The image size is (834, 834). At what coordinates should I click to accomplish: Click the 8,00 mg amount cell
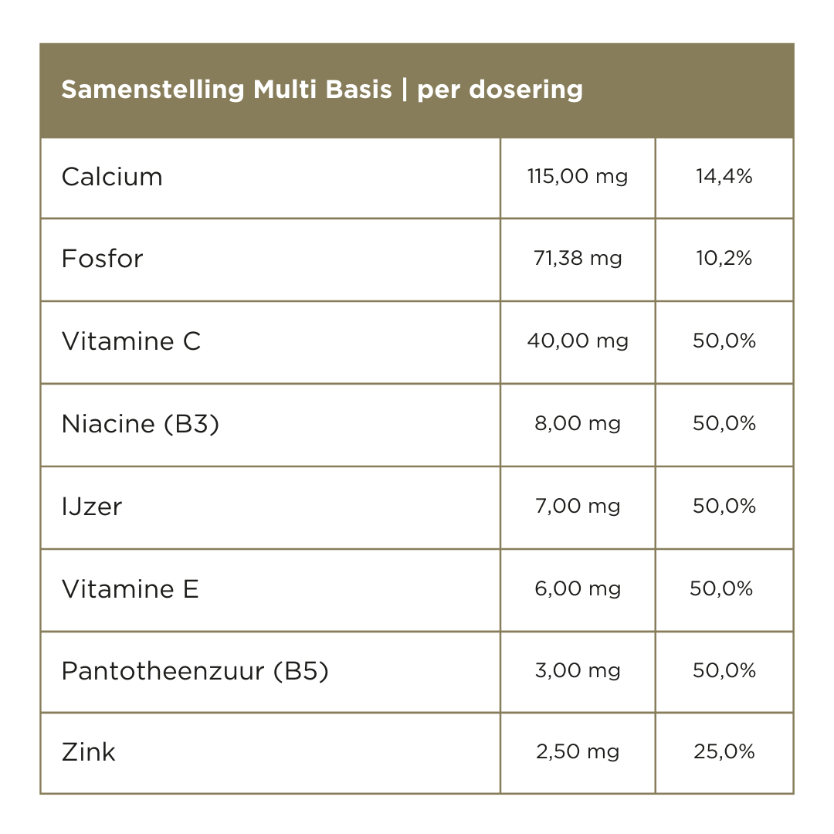pyautogui.click(x=578, y=424)
